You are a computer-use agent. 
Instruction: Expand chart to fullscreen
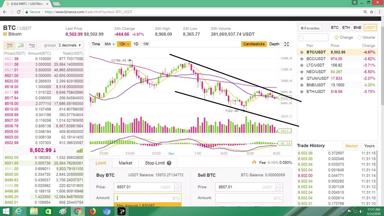286,44
